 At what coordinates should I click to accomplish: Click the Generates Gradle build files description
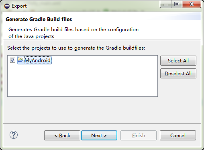point(73,33)
